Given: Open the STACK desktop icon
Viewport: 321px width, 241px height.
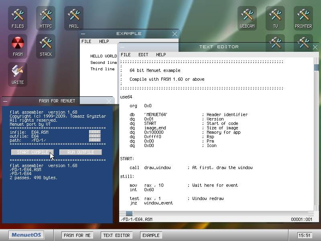Looking at the screenshot, I should 46,46.
